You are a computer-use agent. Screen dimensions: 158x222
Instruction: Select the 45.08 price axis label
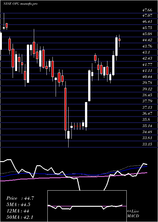147,34
